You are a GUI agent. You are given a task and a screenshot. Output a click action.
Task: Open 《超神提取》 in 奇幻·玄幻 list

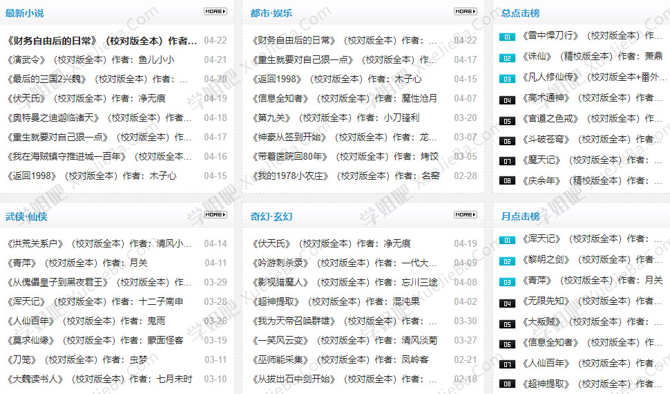(336, 301)
